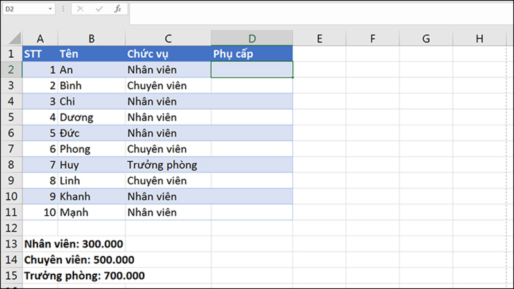Open the Name Box dropdown arrow
Viewport: 514px width, 289px height.
50,9
